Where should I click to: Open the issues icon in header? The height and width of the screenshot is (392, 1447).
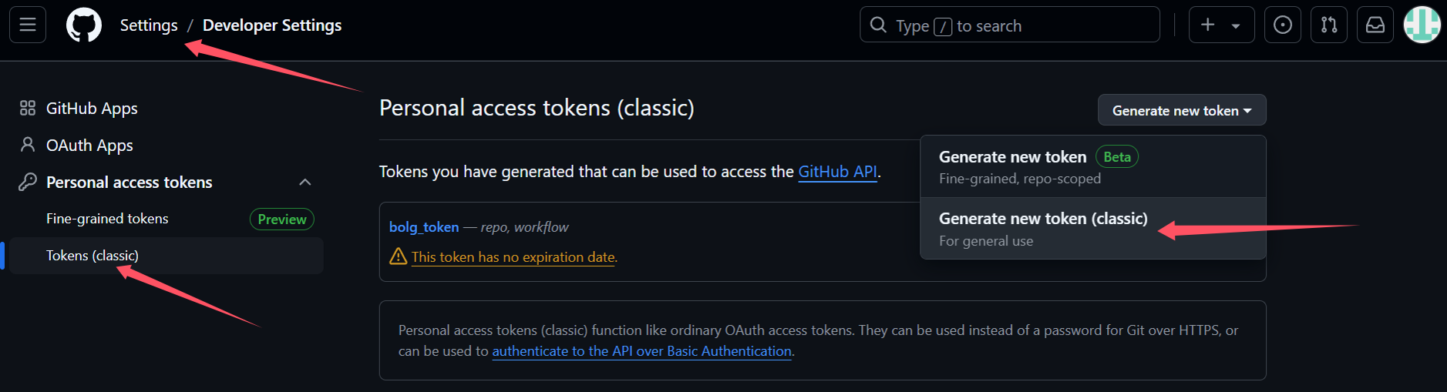pos(1283,25)
